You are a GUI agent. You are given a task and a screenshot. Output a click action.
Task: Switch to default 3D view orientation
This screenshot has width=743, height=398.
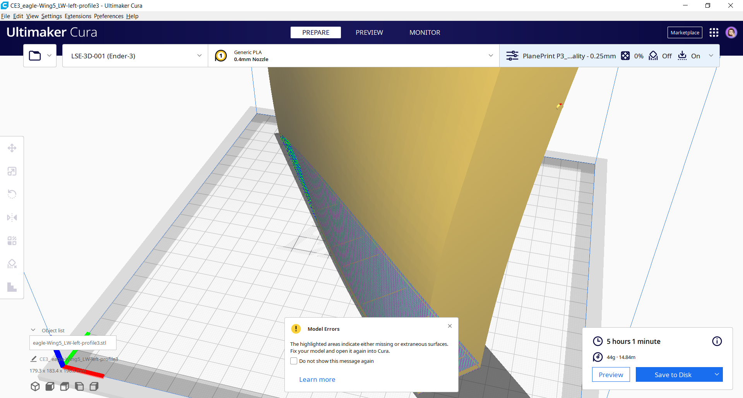[35, 386]
